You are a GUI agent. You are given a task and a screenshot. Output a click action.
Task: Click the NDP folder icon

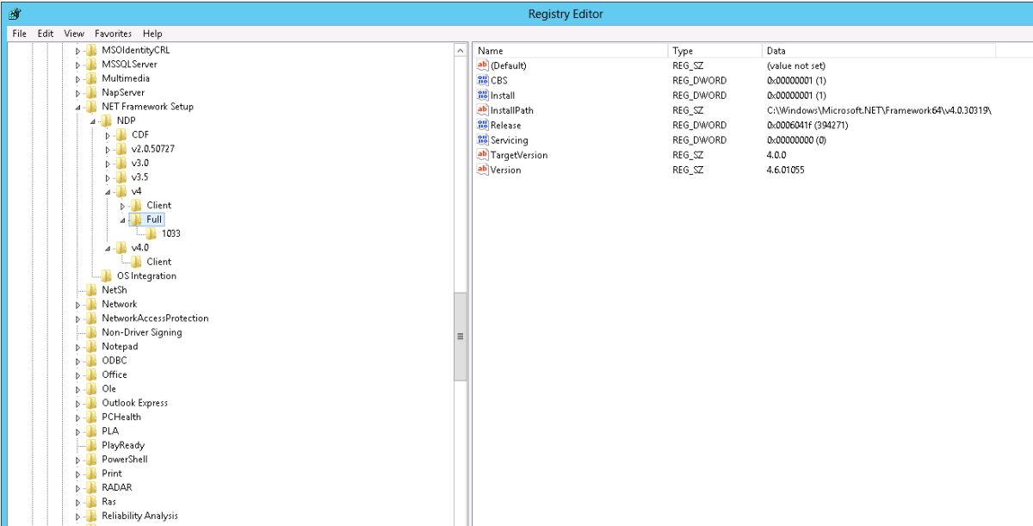(107, 121)
